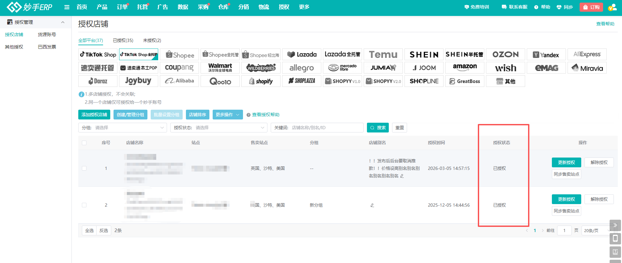The width and height of the screenshot is (622, 263).
Task: Open the 仓库 top menu
Action: pyautogui.click(x=223, y=7)
